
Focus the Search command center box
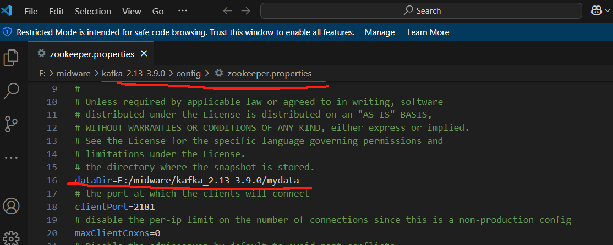pyautogui.click(x=422, y=11)
